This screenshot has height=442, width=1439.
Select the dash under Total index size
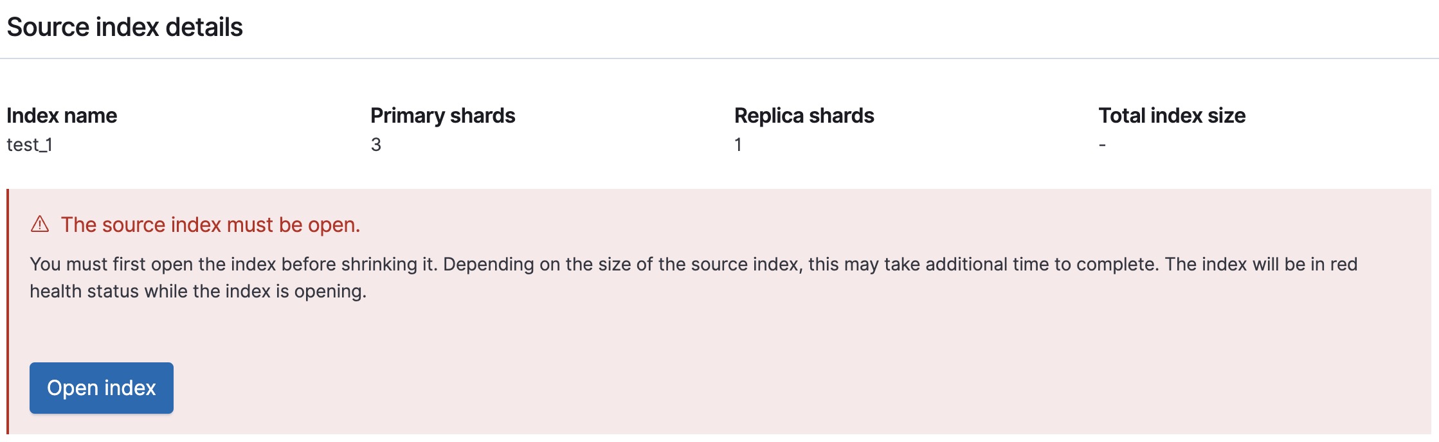1103,145
